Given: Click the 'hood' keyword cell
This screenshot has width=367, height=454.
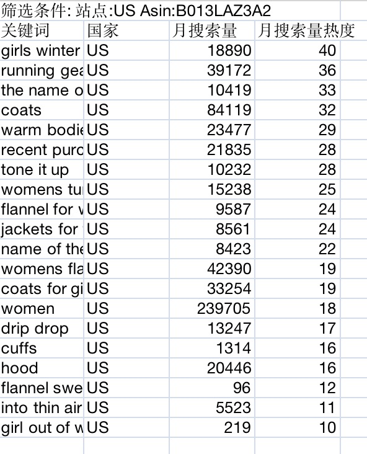Looking at the screenshot, I should 42,368.
